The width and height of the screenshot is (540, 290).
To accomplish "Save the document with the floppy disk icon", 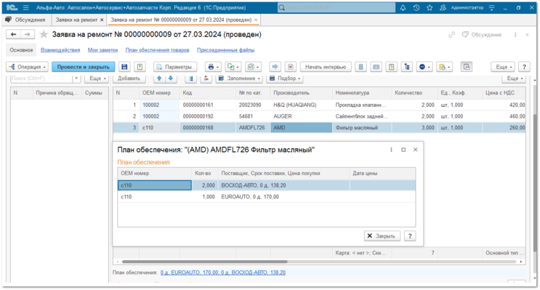I will click(124, 67).
